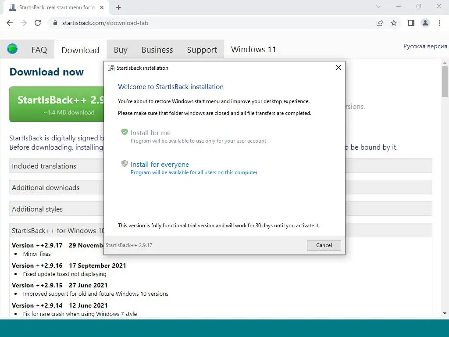Screen dimensions: 449x337
Task: Click 'Fixed update toast not displaying' text
Action: click(65, 274)
